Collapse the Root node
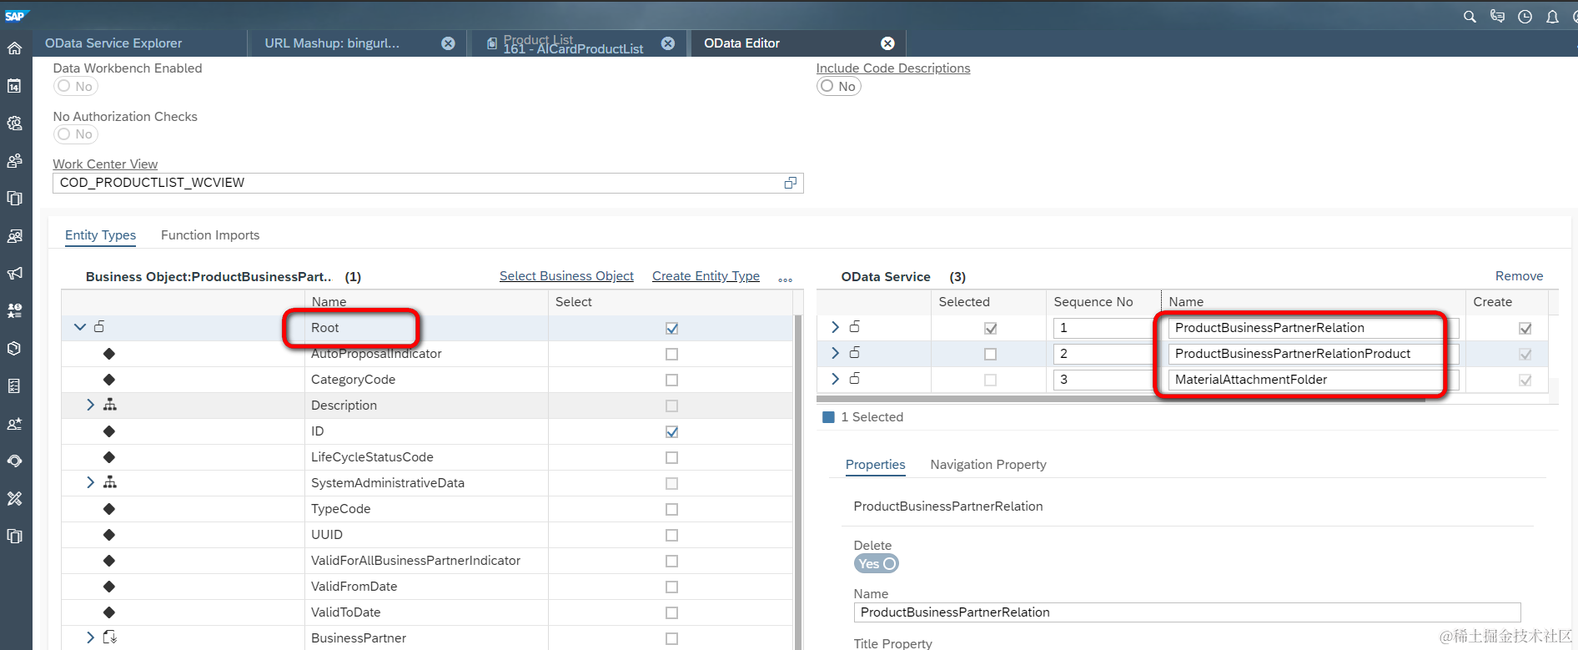This screenshot has height=650, width=1578. pos(80,327)
